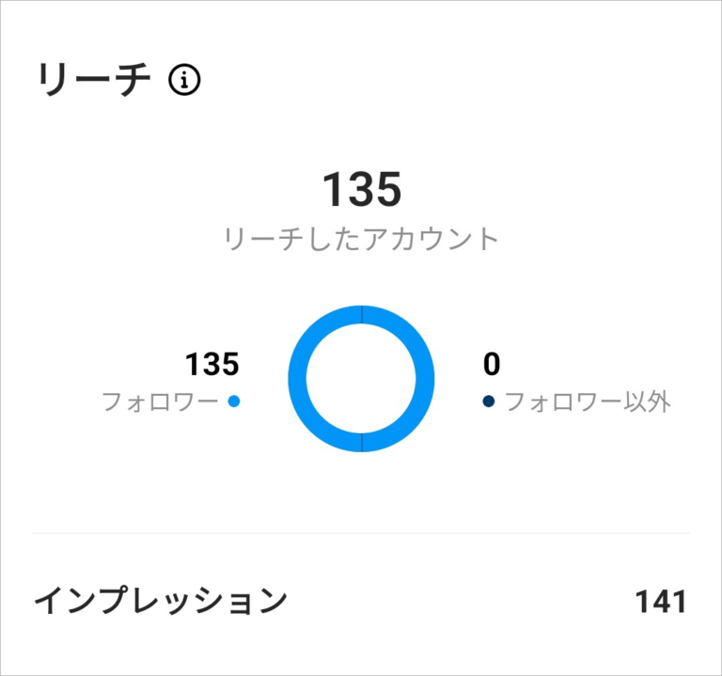This screenshot has width=722, height=676.
Task: Click the seam at the donut ring's top
Action: [x=362, y=313]
